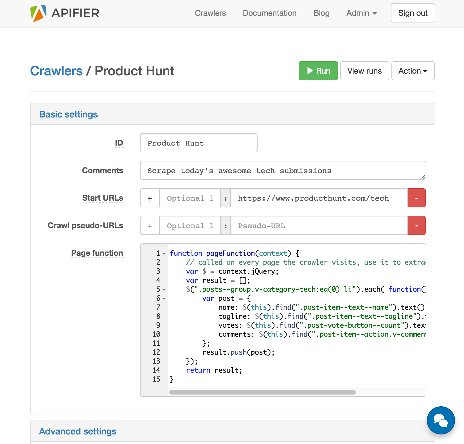Image resolution: width=464 pixels, height=444 pixels.
Task: Click the 'var $ = context.jQuery;' line
Action: coord(232,271)
